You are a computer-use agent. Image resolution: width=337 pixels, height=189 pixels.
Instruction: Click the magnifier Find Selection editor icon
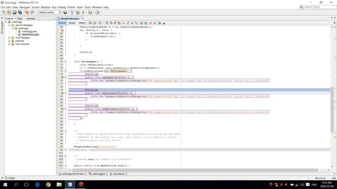[x=107, y=23]
